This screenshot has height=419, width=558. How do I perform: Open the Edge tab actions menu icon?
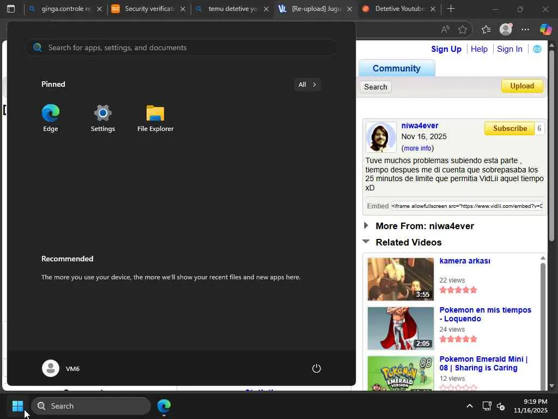(11, 9)
